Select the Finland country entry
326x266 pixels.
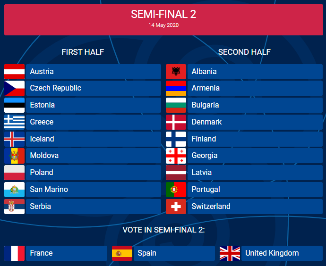click(x=255, y=139)
